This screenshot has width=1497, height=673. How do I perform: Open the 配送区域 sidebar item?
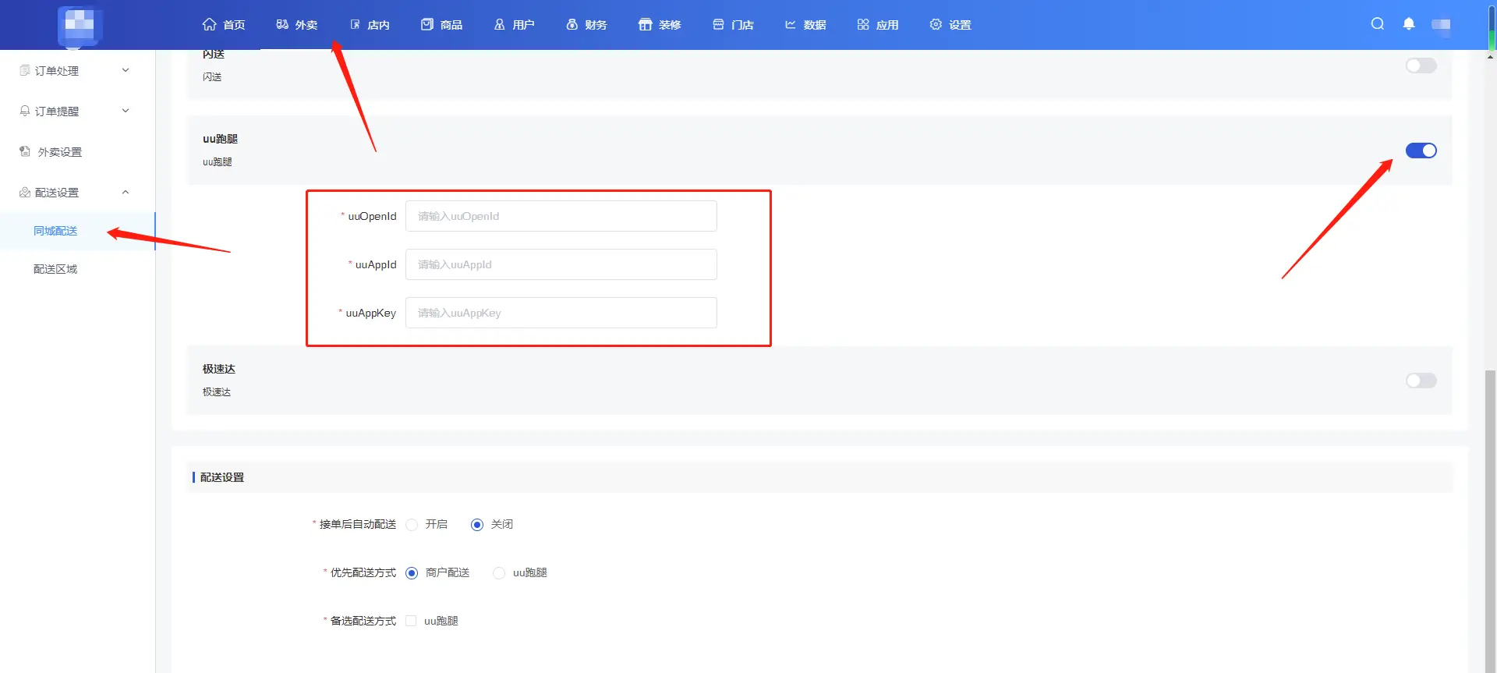click(x=55, y=269)
